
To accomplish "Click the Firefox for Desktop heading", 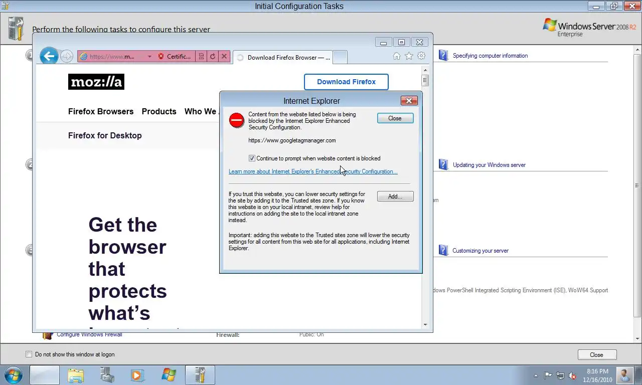I will pos(105,135).
